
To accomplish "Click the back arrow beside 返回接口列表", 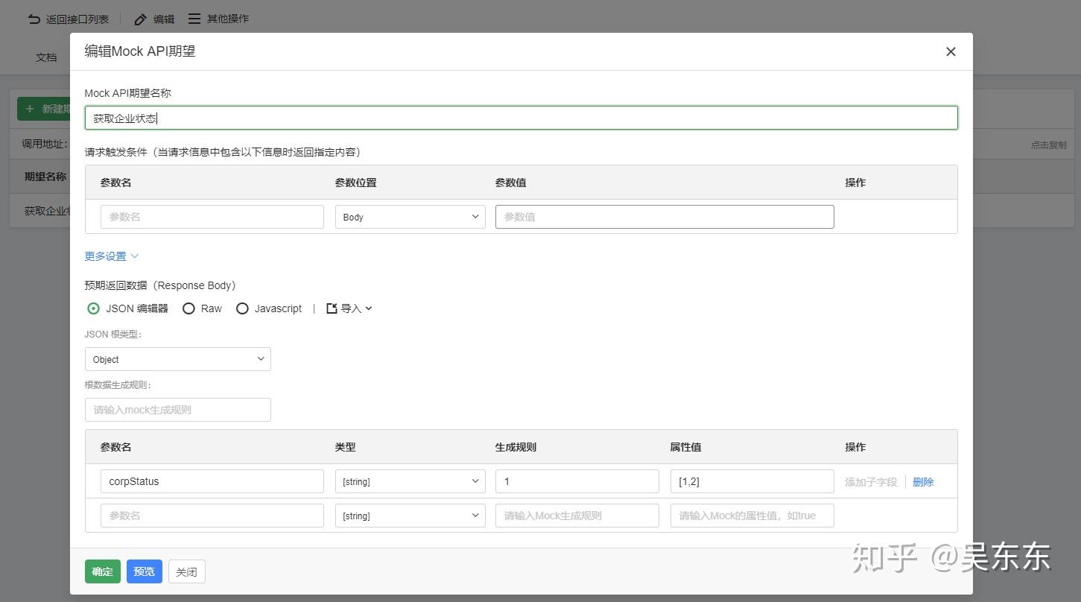I will pyautogui.click(x=33, y=19).
